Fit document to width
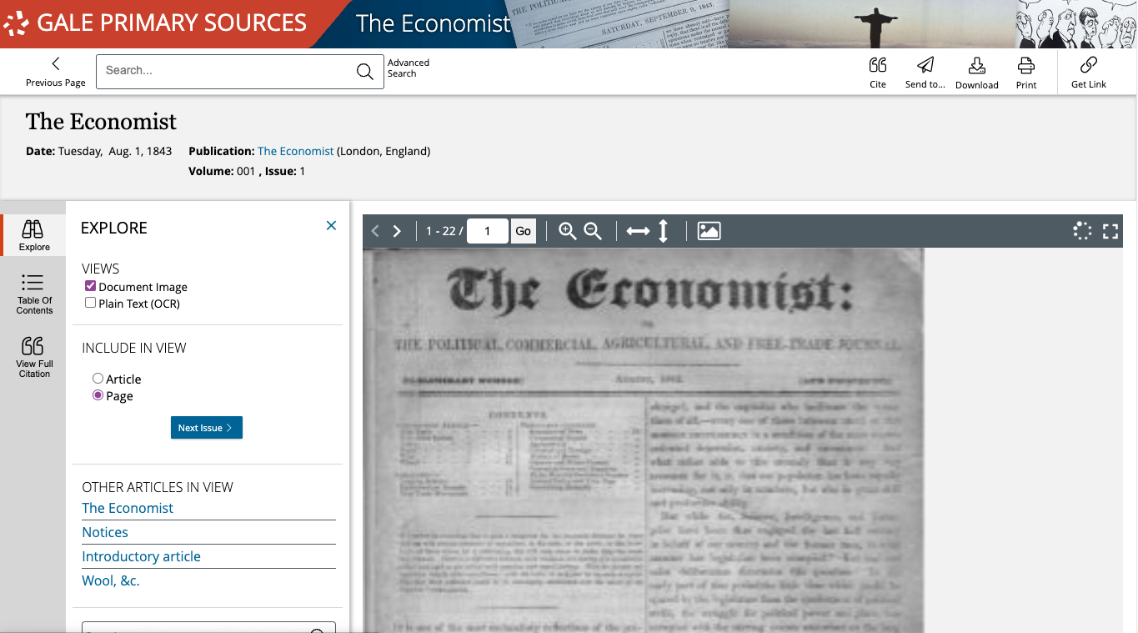Image resolution: width=1138 pixels, height=633 pixels. 638,231
